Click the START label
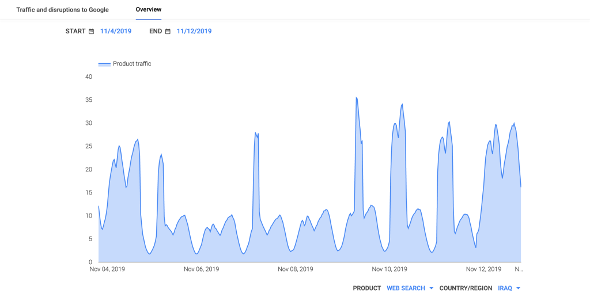Image resolution: width=590 pixels, height=305 pixels. (75, 31)
